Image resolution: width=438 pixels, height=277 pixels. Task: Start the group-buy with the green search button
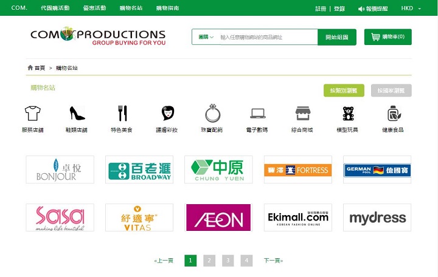pos(337,37)
